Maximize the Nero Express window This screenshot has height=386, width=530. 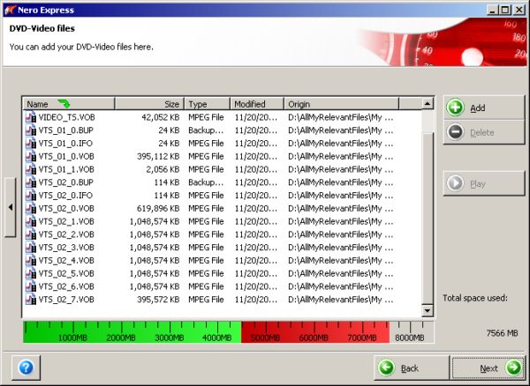[505, 10]
